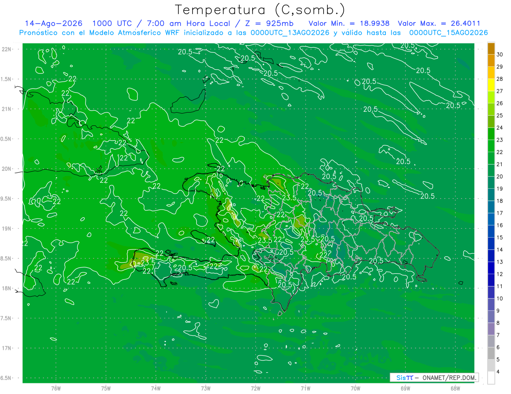The width and height of the screenshot is (511, 394).
Task: Click color scale label "5"
Action: click(499, 360)
